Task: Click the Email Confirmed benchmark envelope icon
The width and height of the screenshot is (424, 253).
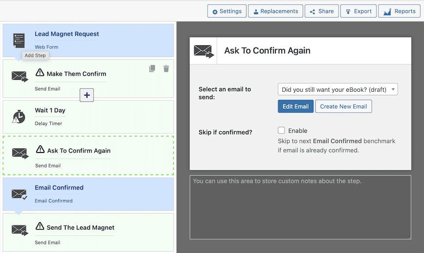Action: pos(19,194)
